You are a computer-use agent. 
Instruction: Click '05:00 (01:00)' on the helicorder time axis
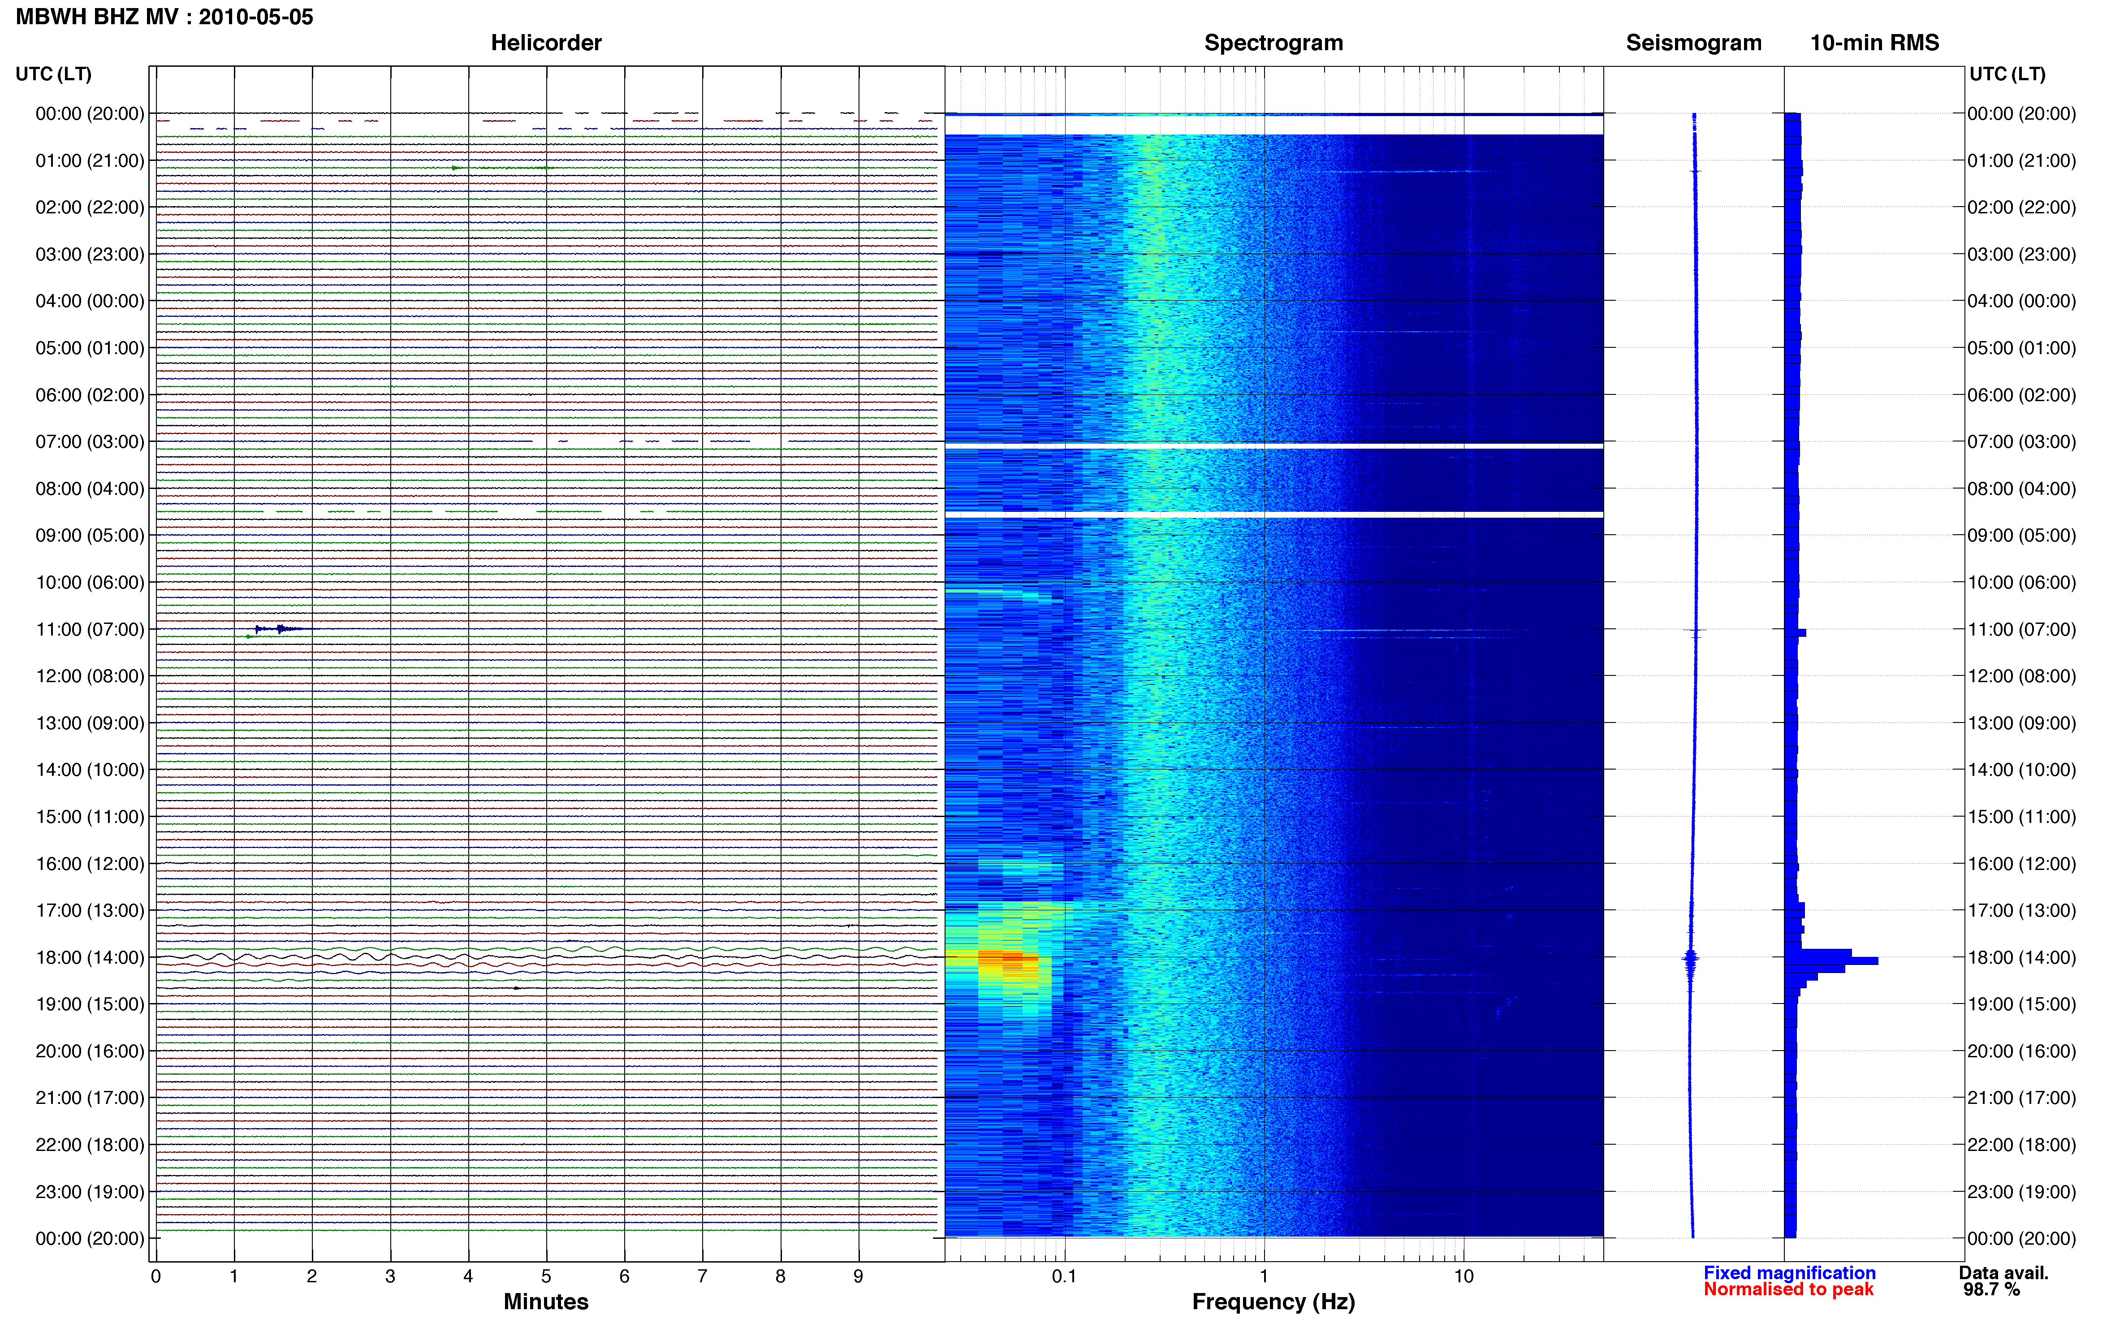tap(90, 348)
